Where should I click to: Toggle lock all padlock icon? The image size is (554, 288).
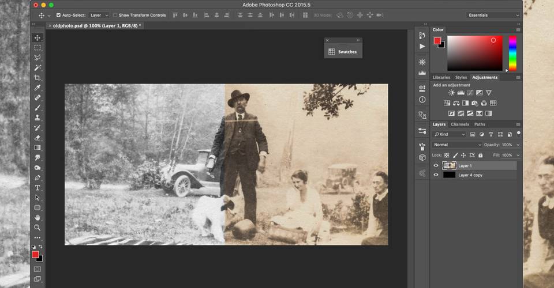click(480, 155)
